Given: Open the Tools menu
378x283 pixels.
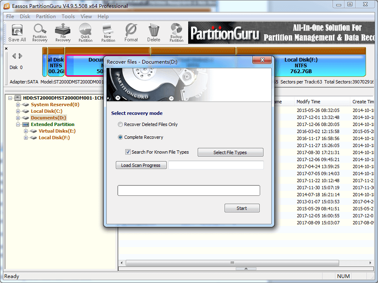Looking at the screenshot, I should [68, 17].
